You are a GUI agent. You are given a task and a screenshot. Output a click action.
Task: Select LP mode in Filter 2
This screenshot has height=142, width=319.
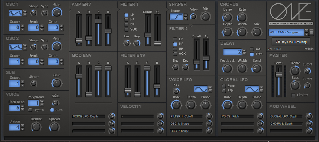point(175,39)
